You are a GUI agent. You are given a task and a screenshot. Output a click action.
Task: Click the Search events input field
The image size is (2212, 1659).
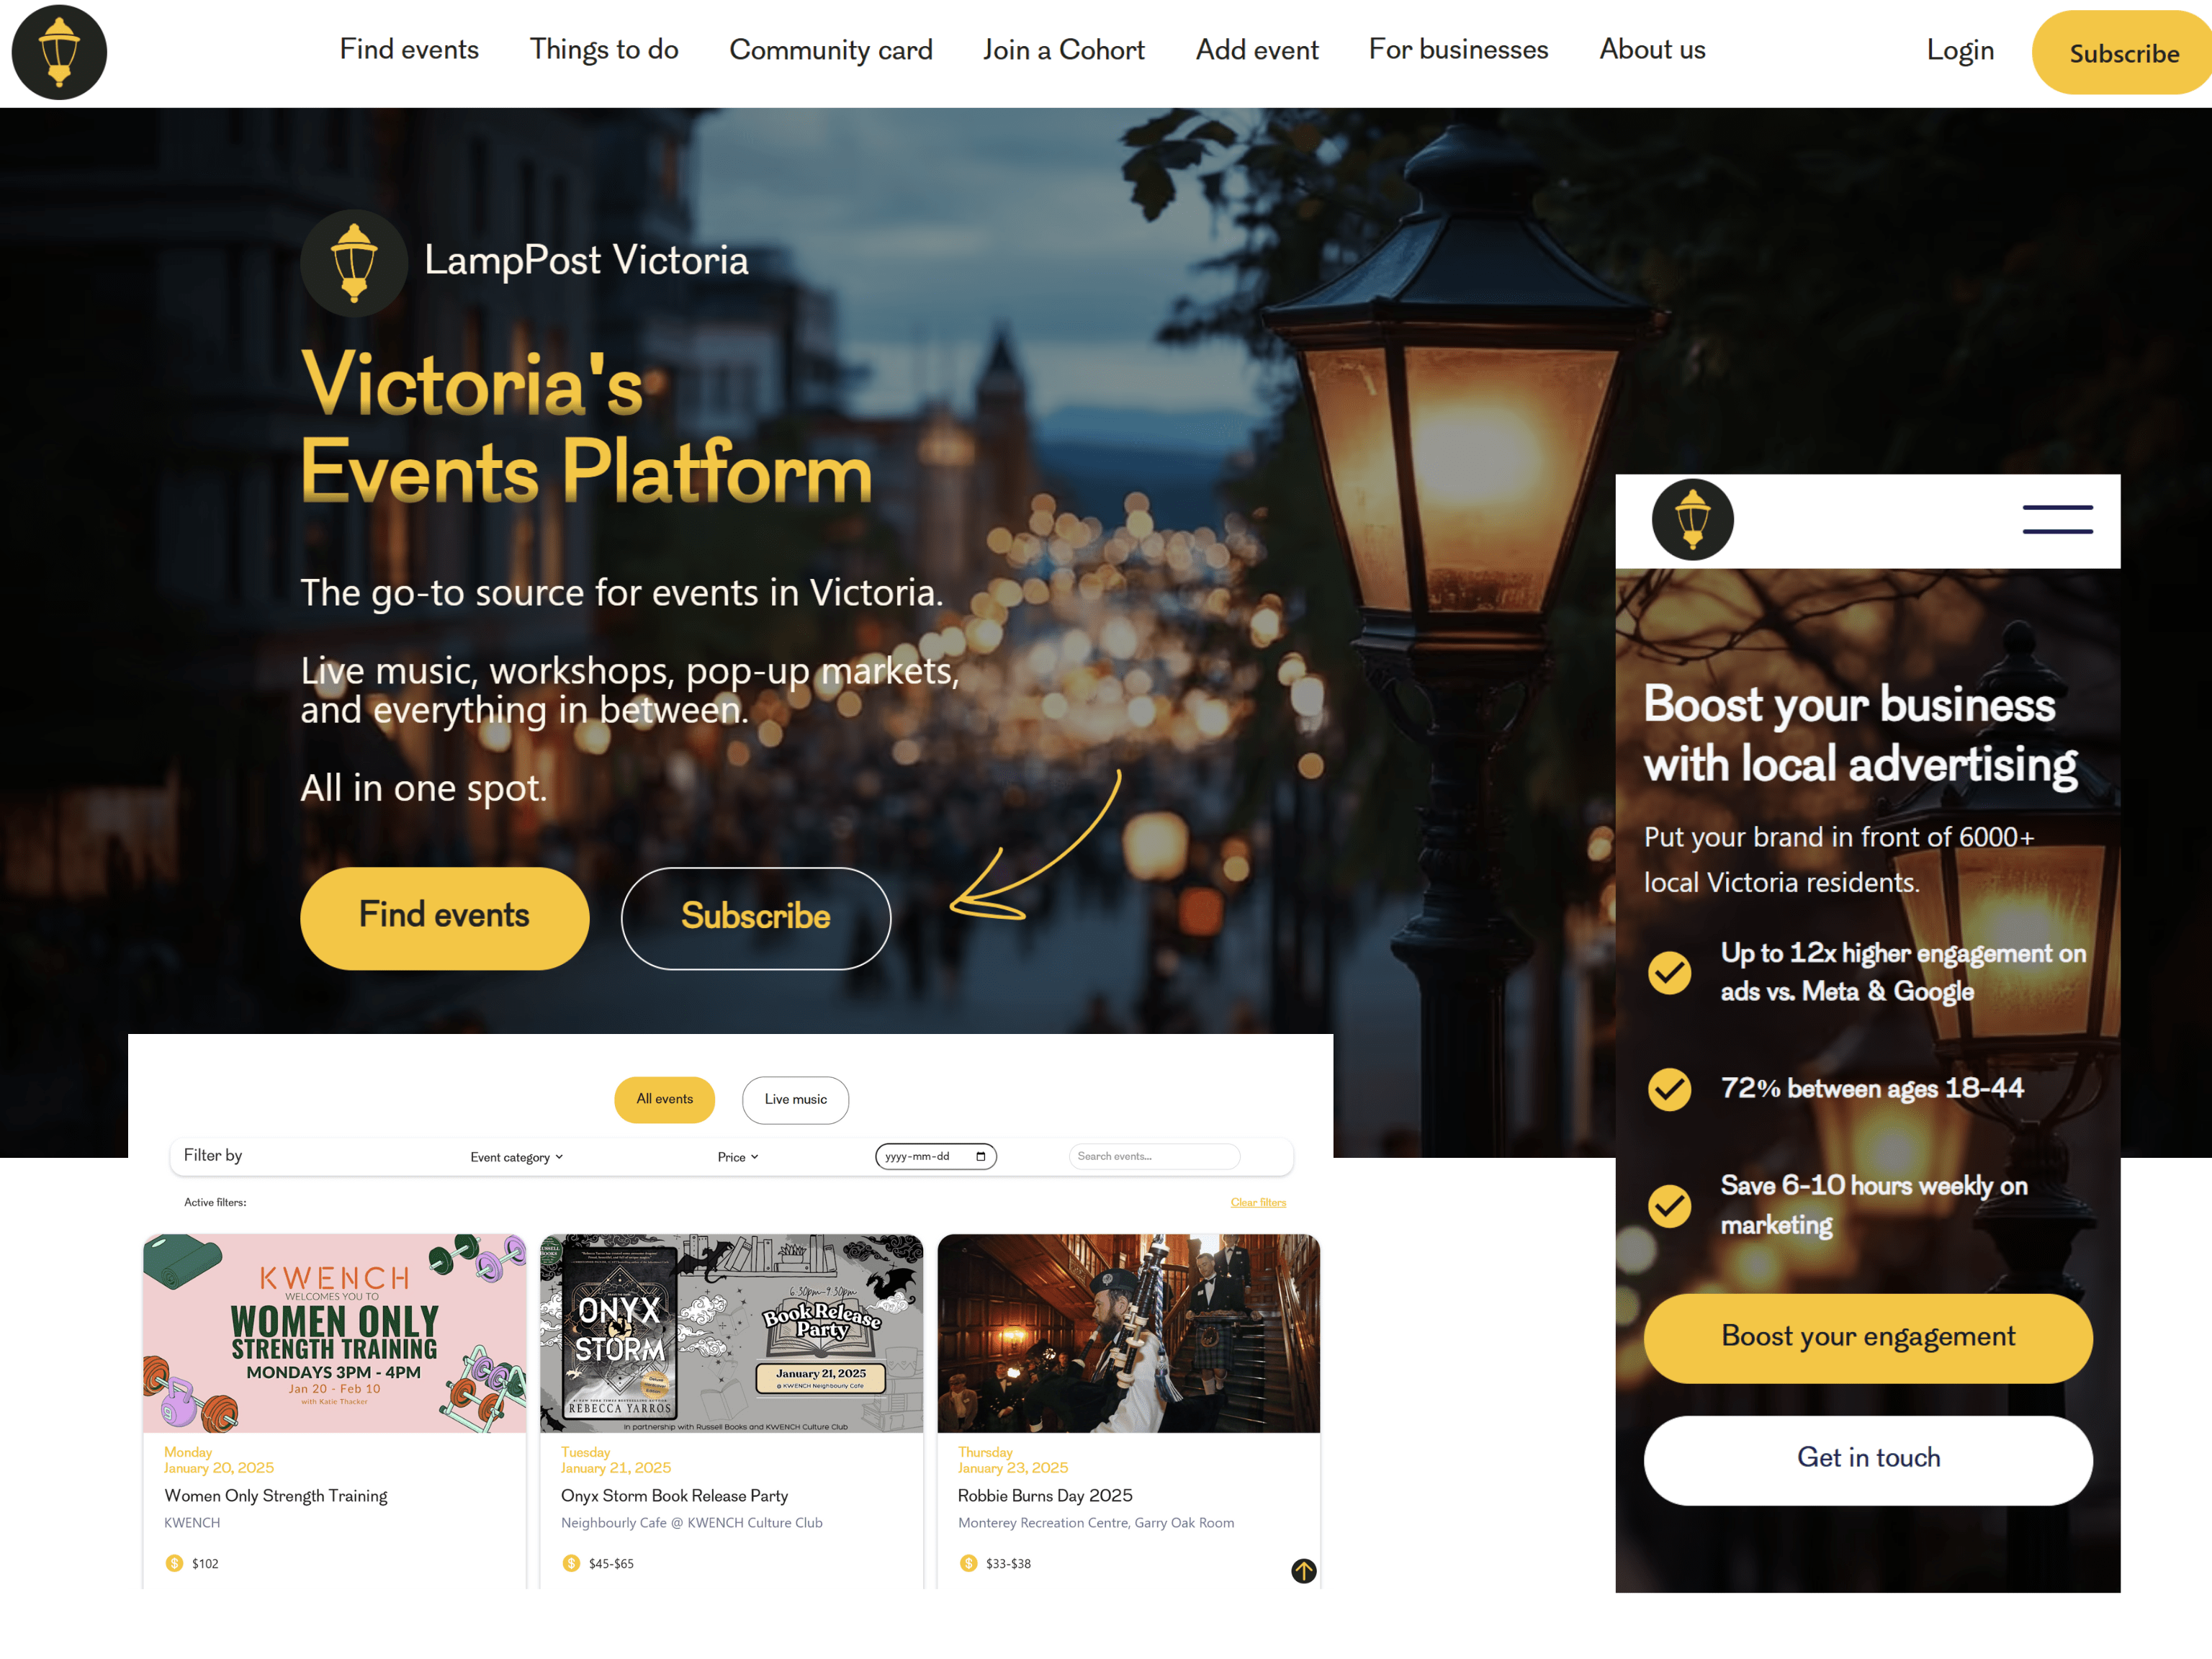tap(1154, 1156)
